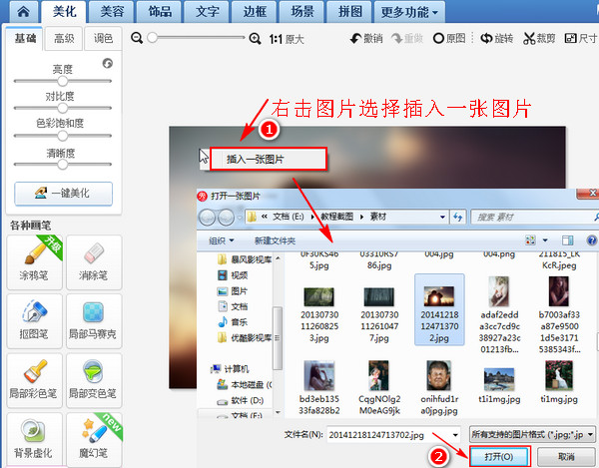Switch to the 高级 sub-tab

click(64, 39)
